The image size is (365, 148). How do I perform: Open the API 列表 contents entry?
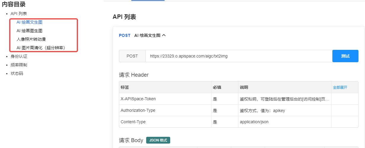(x=19, y=14)
